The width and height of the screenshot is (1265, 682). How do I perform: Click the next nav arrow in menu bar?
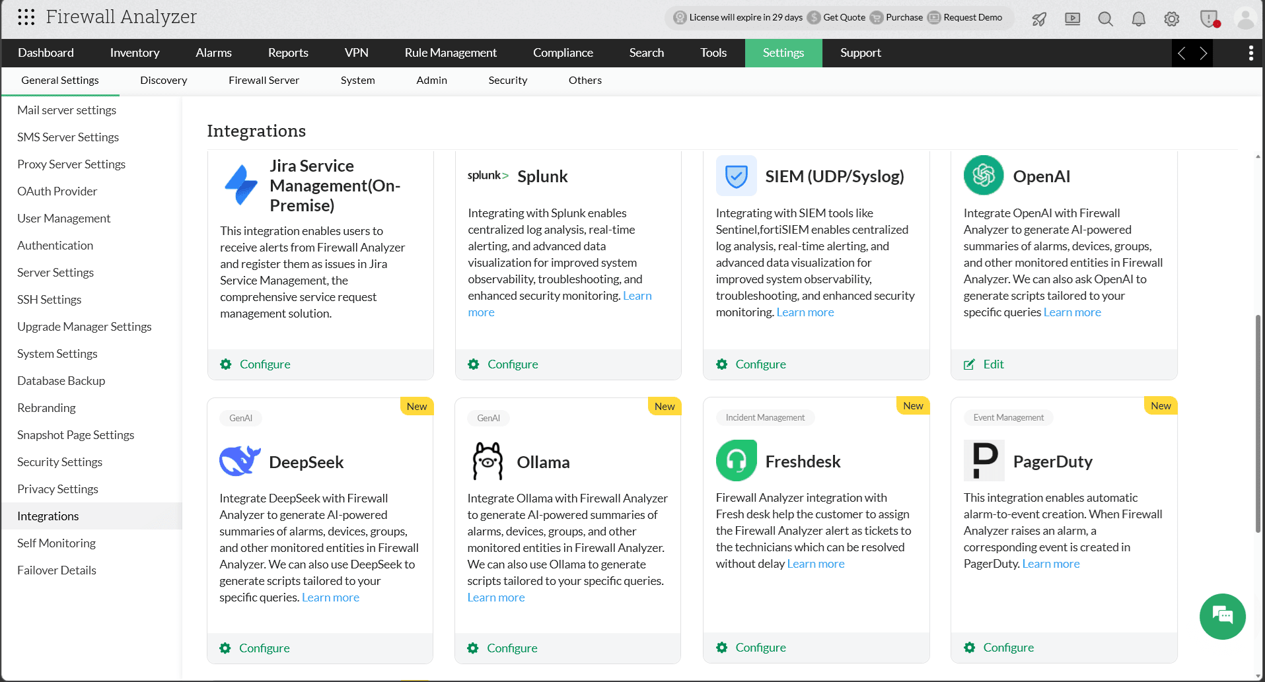pyautogui.click(x=1203, y=53)
